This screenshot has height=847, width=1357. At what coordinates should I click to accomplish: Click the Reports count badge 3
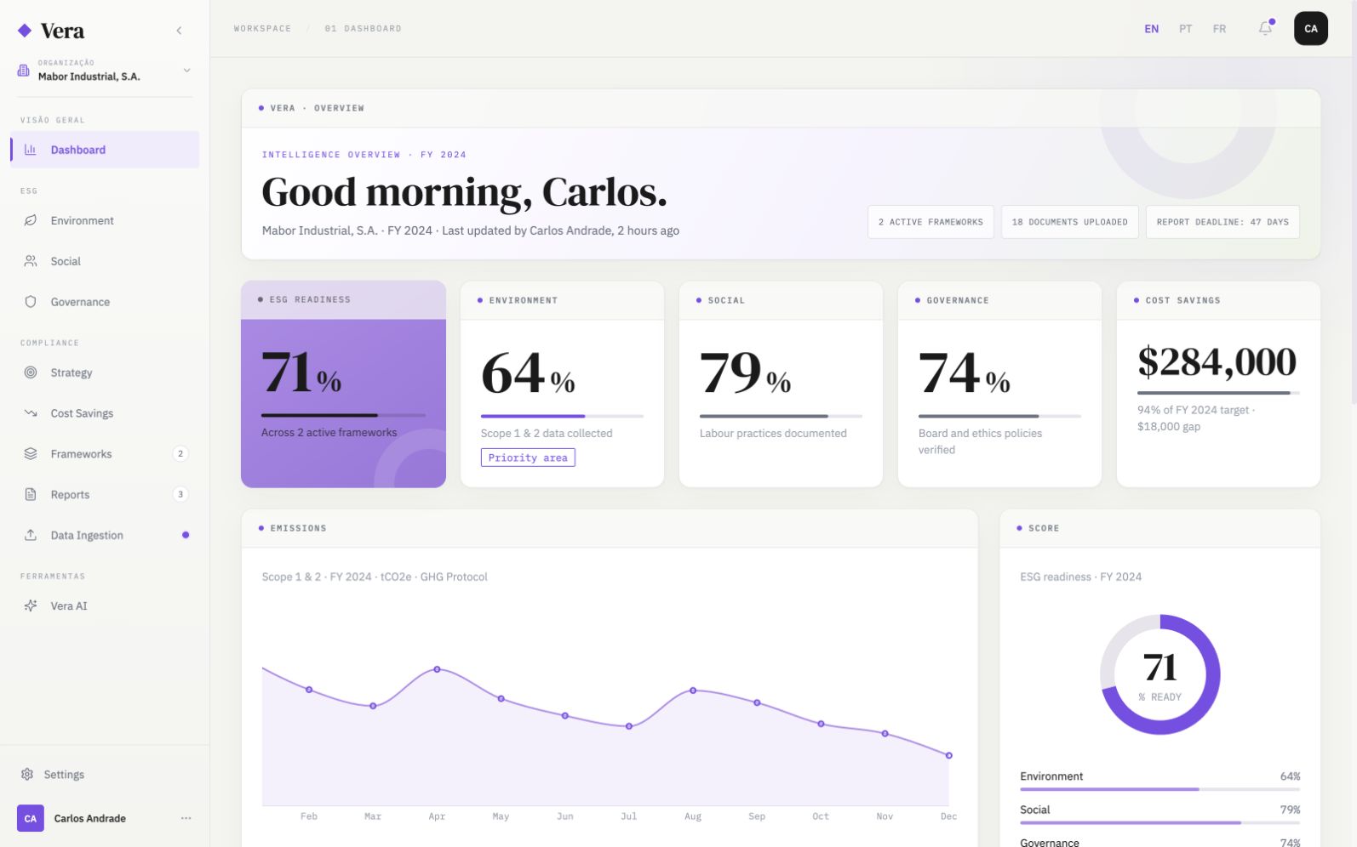(x=180, y=495)
